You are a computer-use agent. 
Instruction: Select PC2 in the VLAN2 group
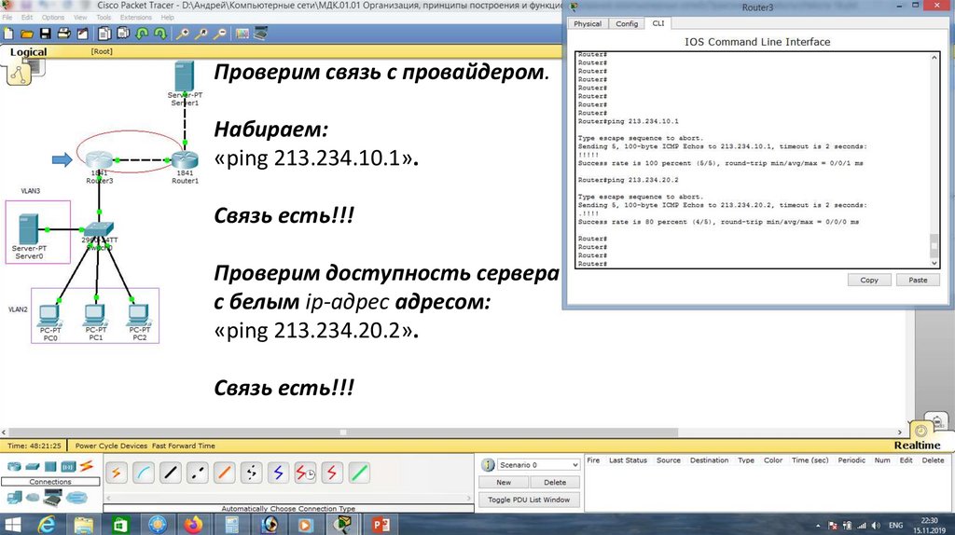pyautogui.click(x=139, y=315)
